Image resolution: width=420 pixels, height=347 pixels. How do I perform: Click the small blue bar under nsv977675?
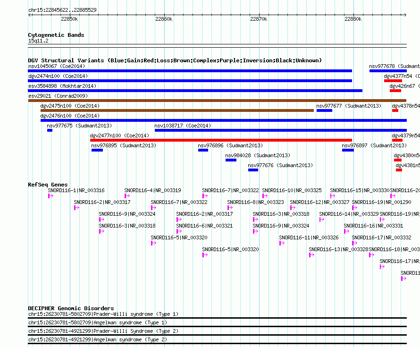pos(50,130)
